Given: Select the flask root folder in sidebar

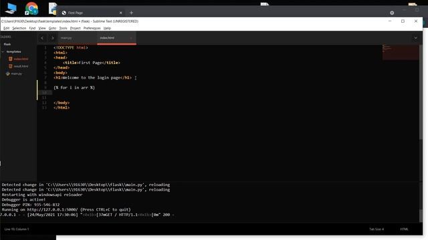Looking at the screenshot, I should tap(7, 45).
